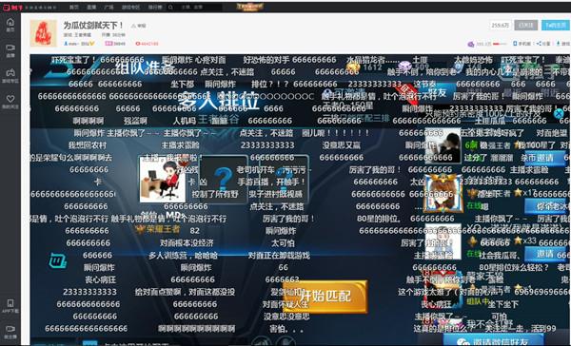Click the become-streamer camera icon at sidebar bottom
The width and height of the screenshot is (571, 346).
click(x=10, y=329)
